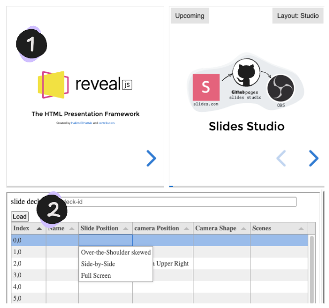Click the Upper Right camera position cell
This screenshot has height=308, width=329.
(163, 263)
